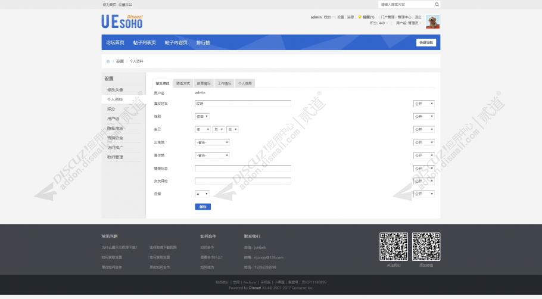Image resolution: width=542 pixels, height=299 pixels.
Task: Open the 公开 privacy dropdown for 出生地
Action: click(x=424, y=142)
